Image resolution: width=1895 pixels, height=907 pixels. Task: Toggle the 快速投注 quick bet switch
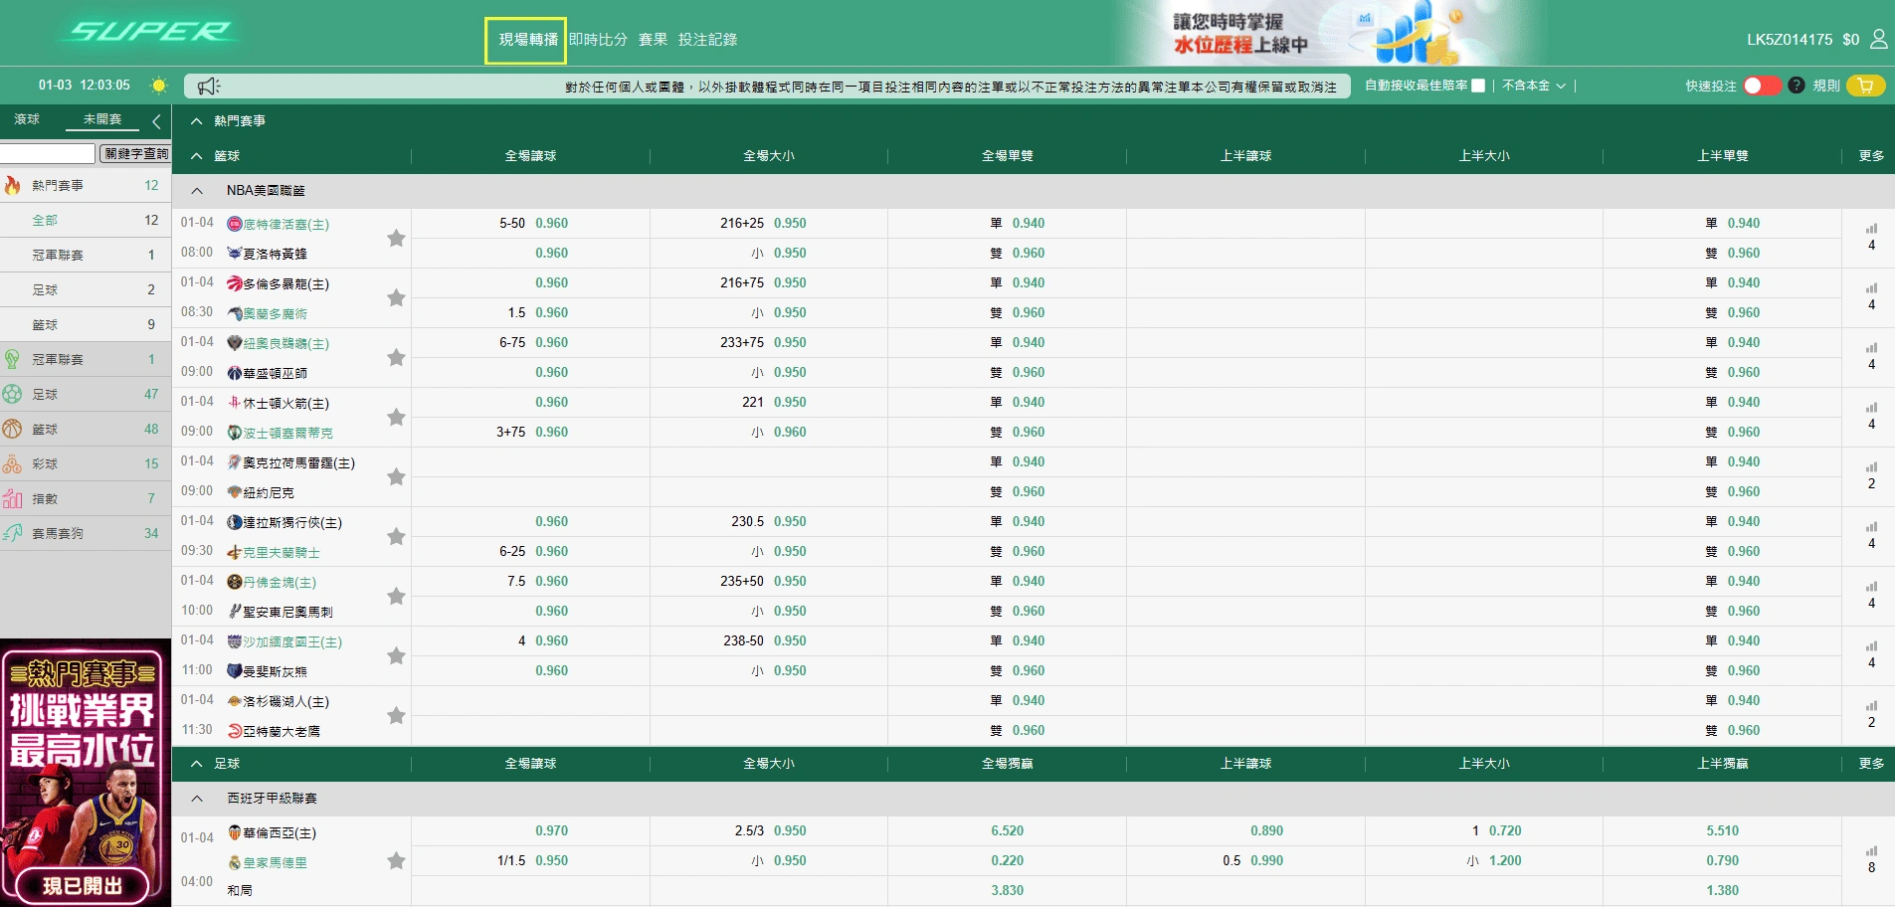coord(1761,86)
